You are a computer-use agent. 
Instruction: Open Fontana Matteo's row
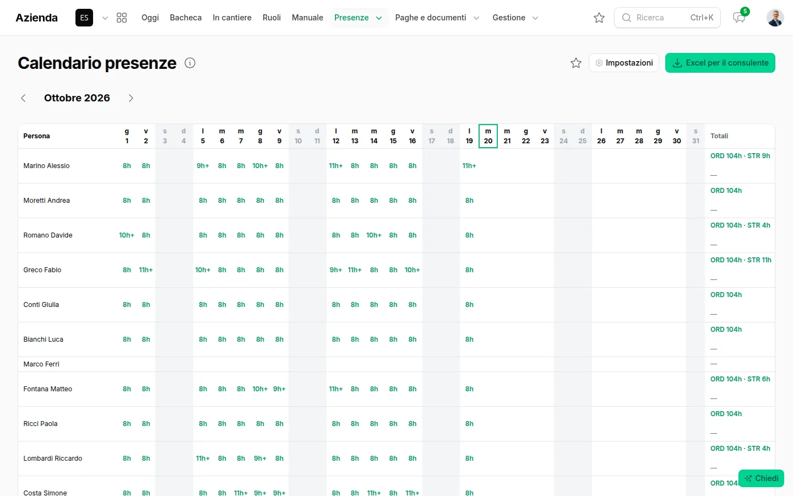pos(47,389)
